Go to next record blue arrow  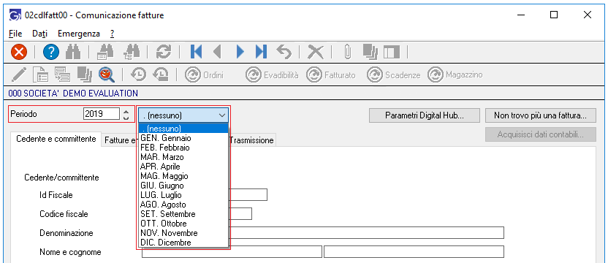click(x=240, y=52)
